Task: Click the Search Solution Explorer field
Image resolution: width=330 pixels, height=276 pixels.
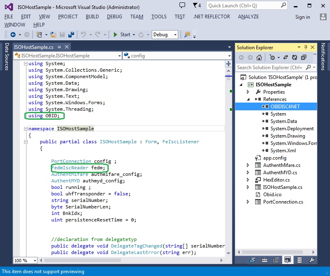Action: [270, 67]
